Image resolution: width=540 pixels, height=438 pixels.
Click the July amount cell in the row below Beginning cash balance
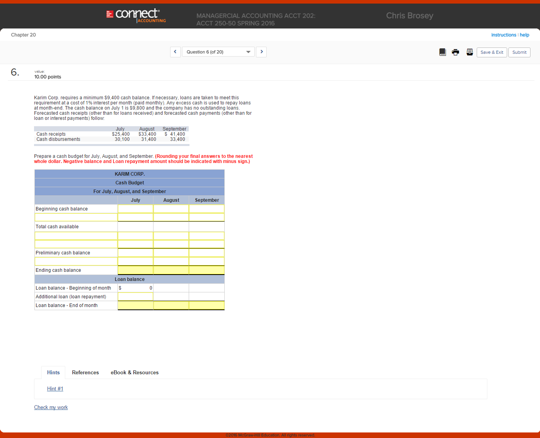tap(135, 217)
